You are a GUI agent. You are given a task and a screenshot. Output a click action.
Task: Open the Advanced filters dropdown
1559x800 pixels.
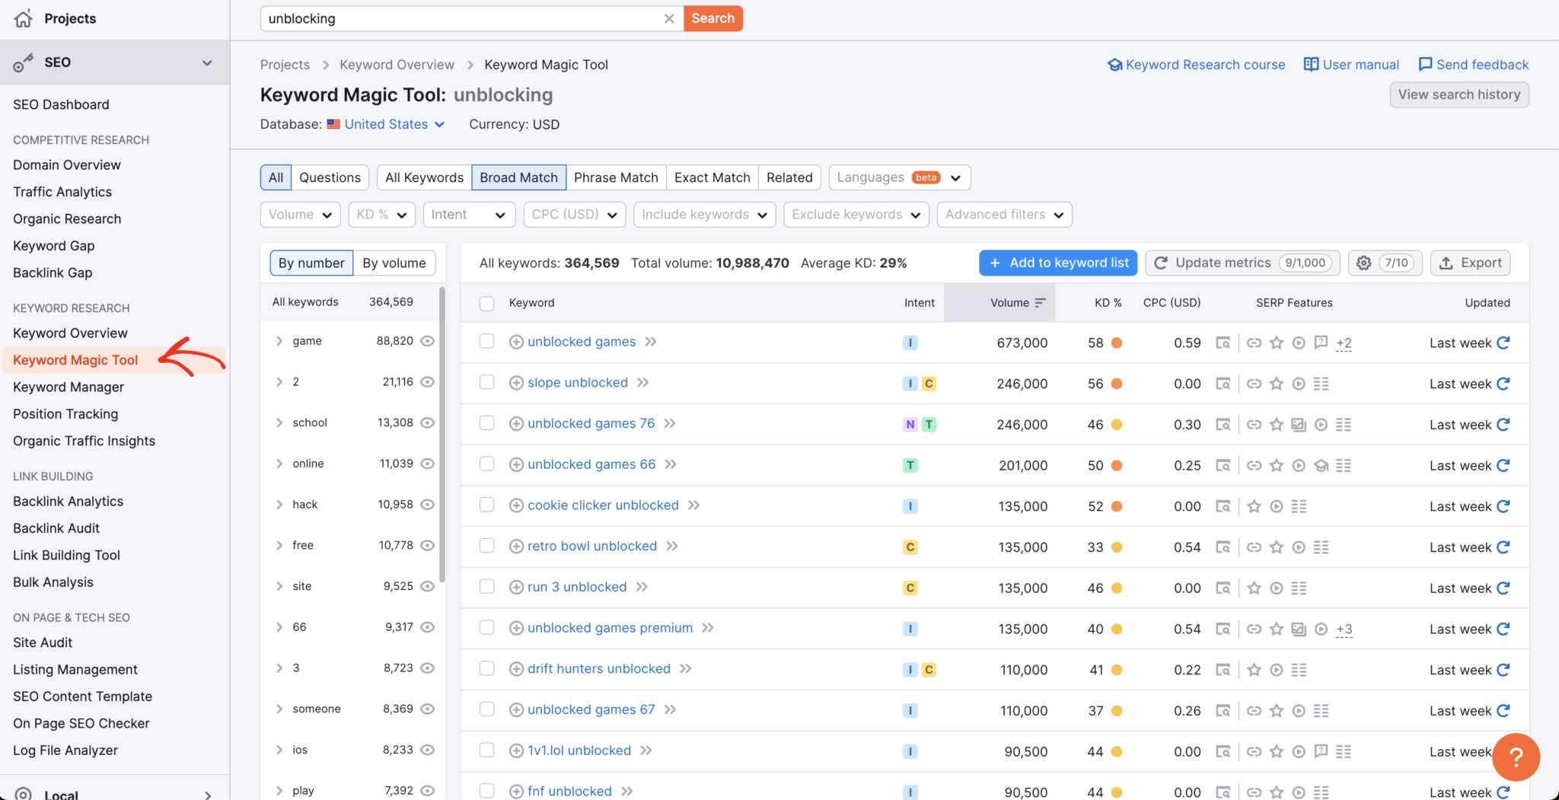(1004, 214)
